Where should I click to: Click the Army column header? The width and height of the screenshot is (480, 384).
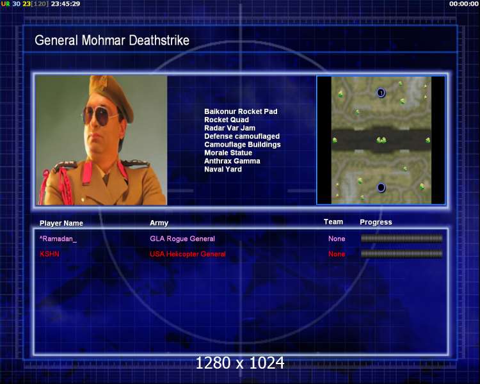point(159,223)
